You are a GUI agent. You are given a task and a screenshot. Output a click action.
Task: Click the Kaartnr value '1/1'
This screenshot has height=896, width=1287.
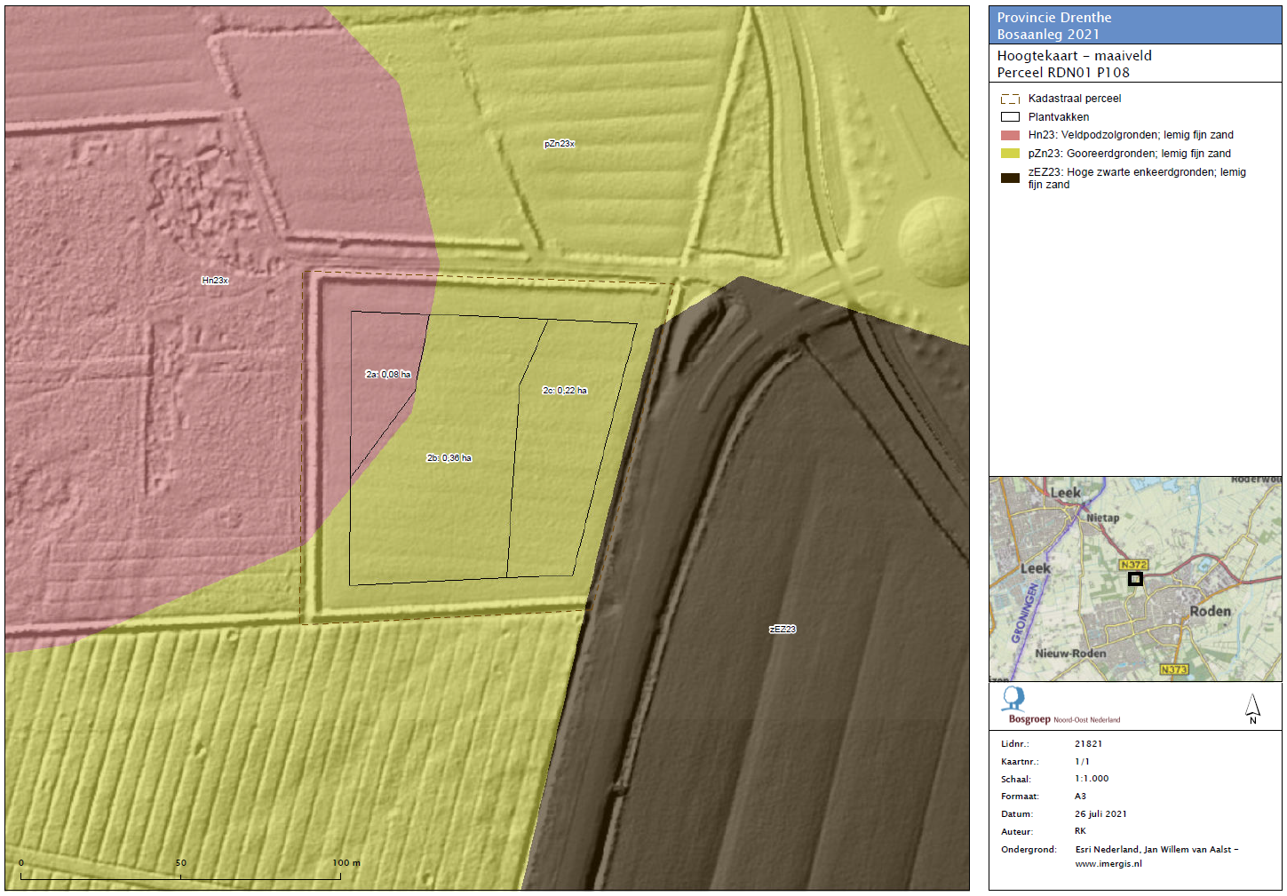point(1082,762)
